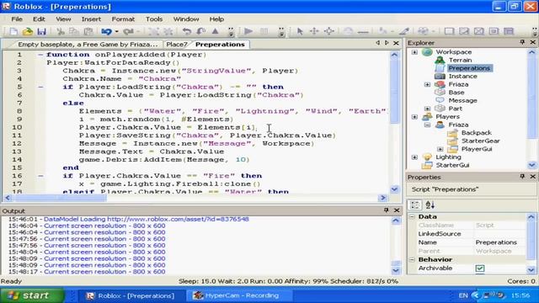Viewport: 539px width, 303px height.
Task: Click the rotate-right curved arrow icon
Action: 200,32
